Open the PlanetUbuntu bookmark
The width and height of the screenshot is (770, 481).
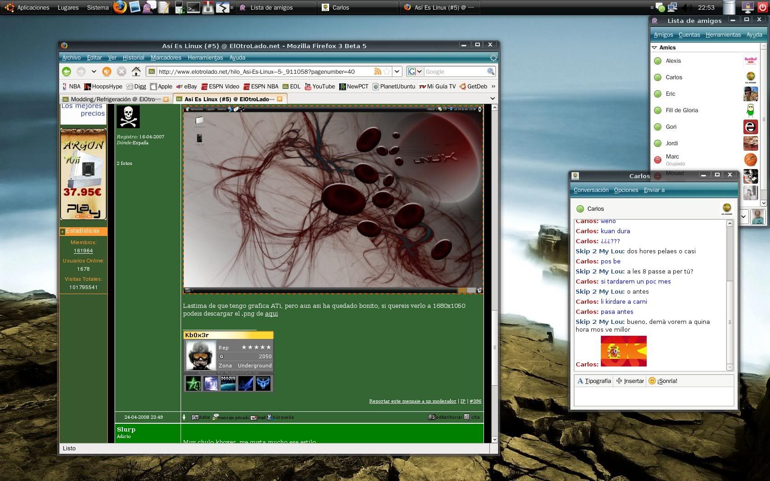(394, 86)
